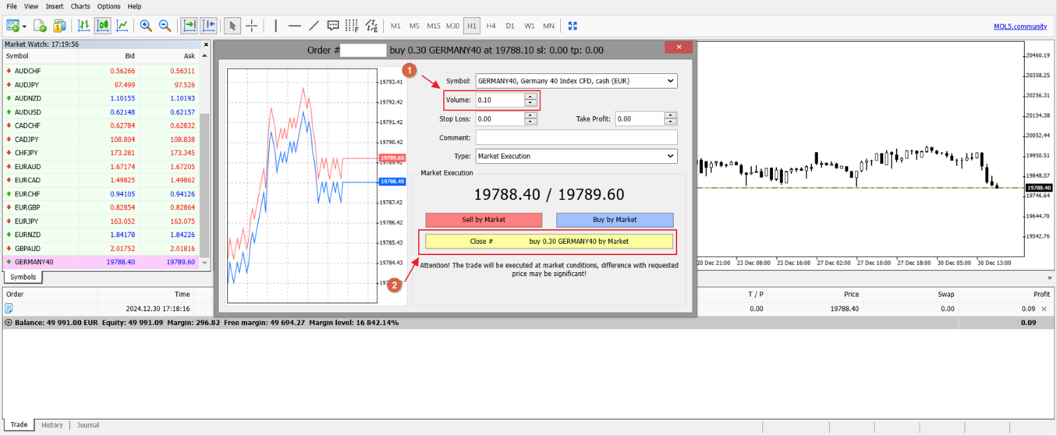Viewport: 1057px width, 436px height.
Task: Switch to line chart view
Action: [122, 26]
